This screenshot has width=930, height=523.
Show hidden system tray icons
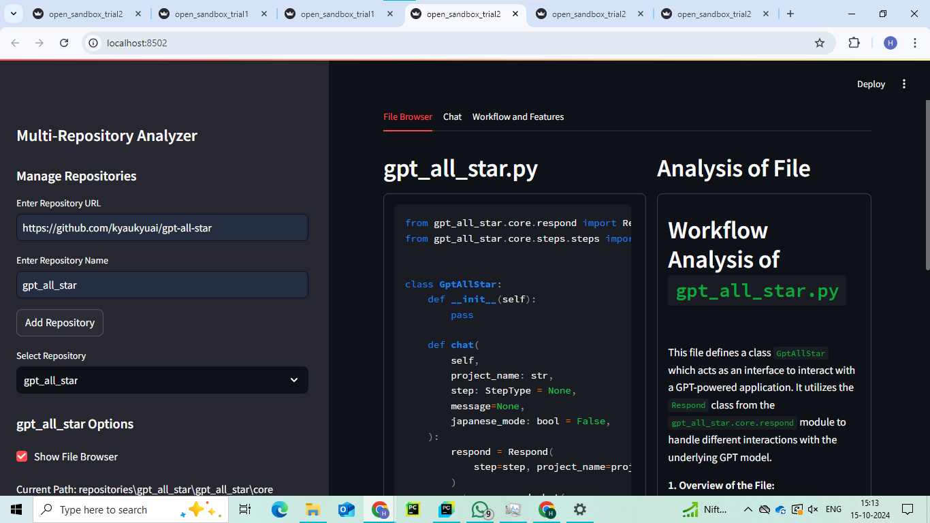[x=748, y=509]
